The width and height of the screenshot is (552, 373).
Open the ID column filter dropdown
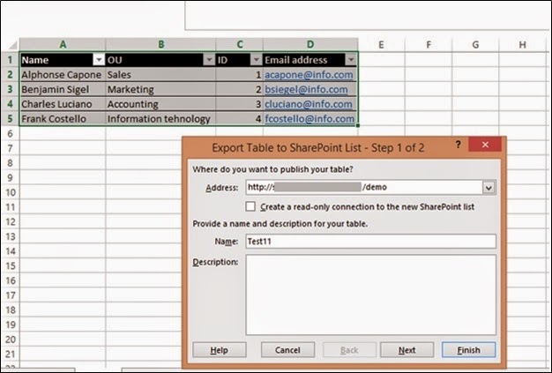(x=257, y=60)
